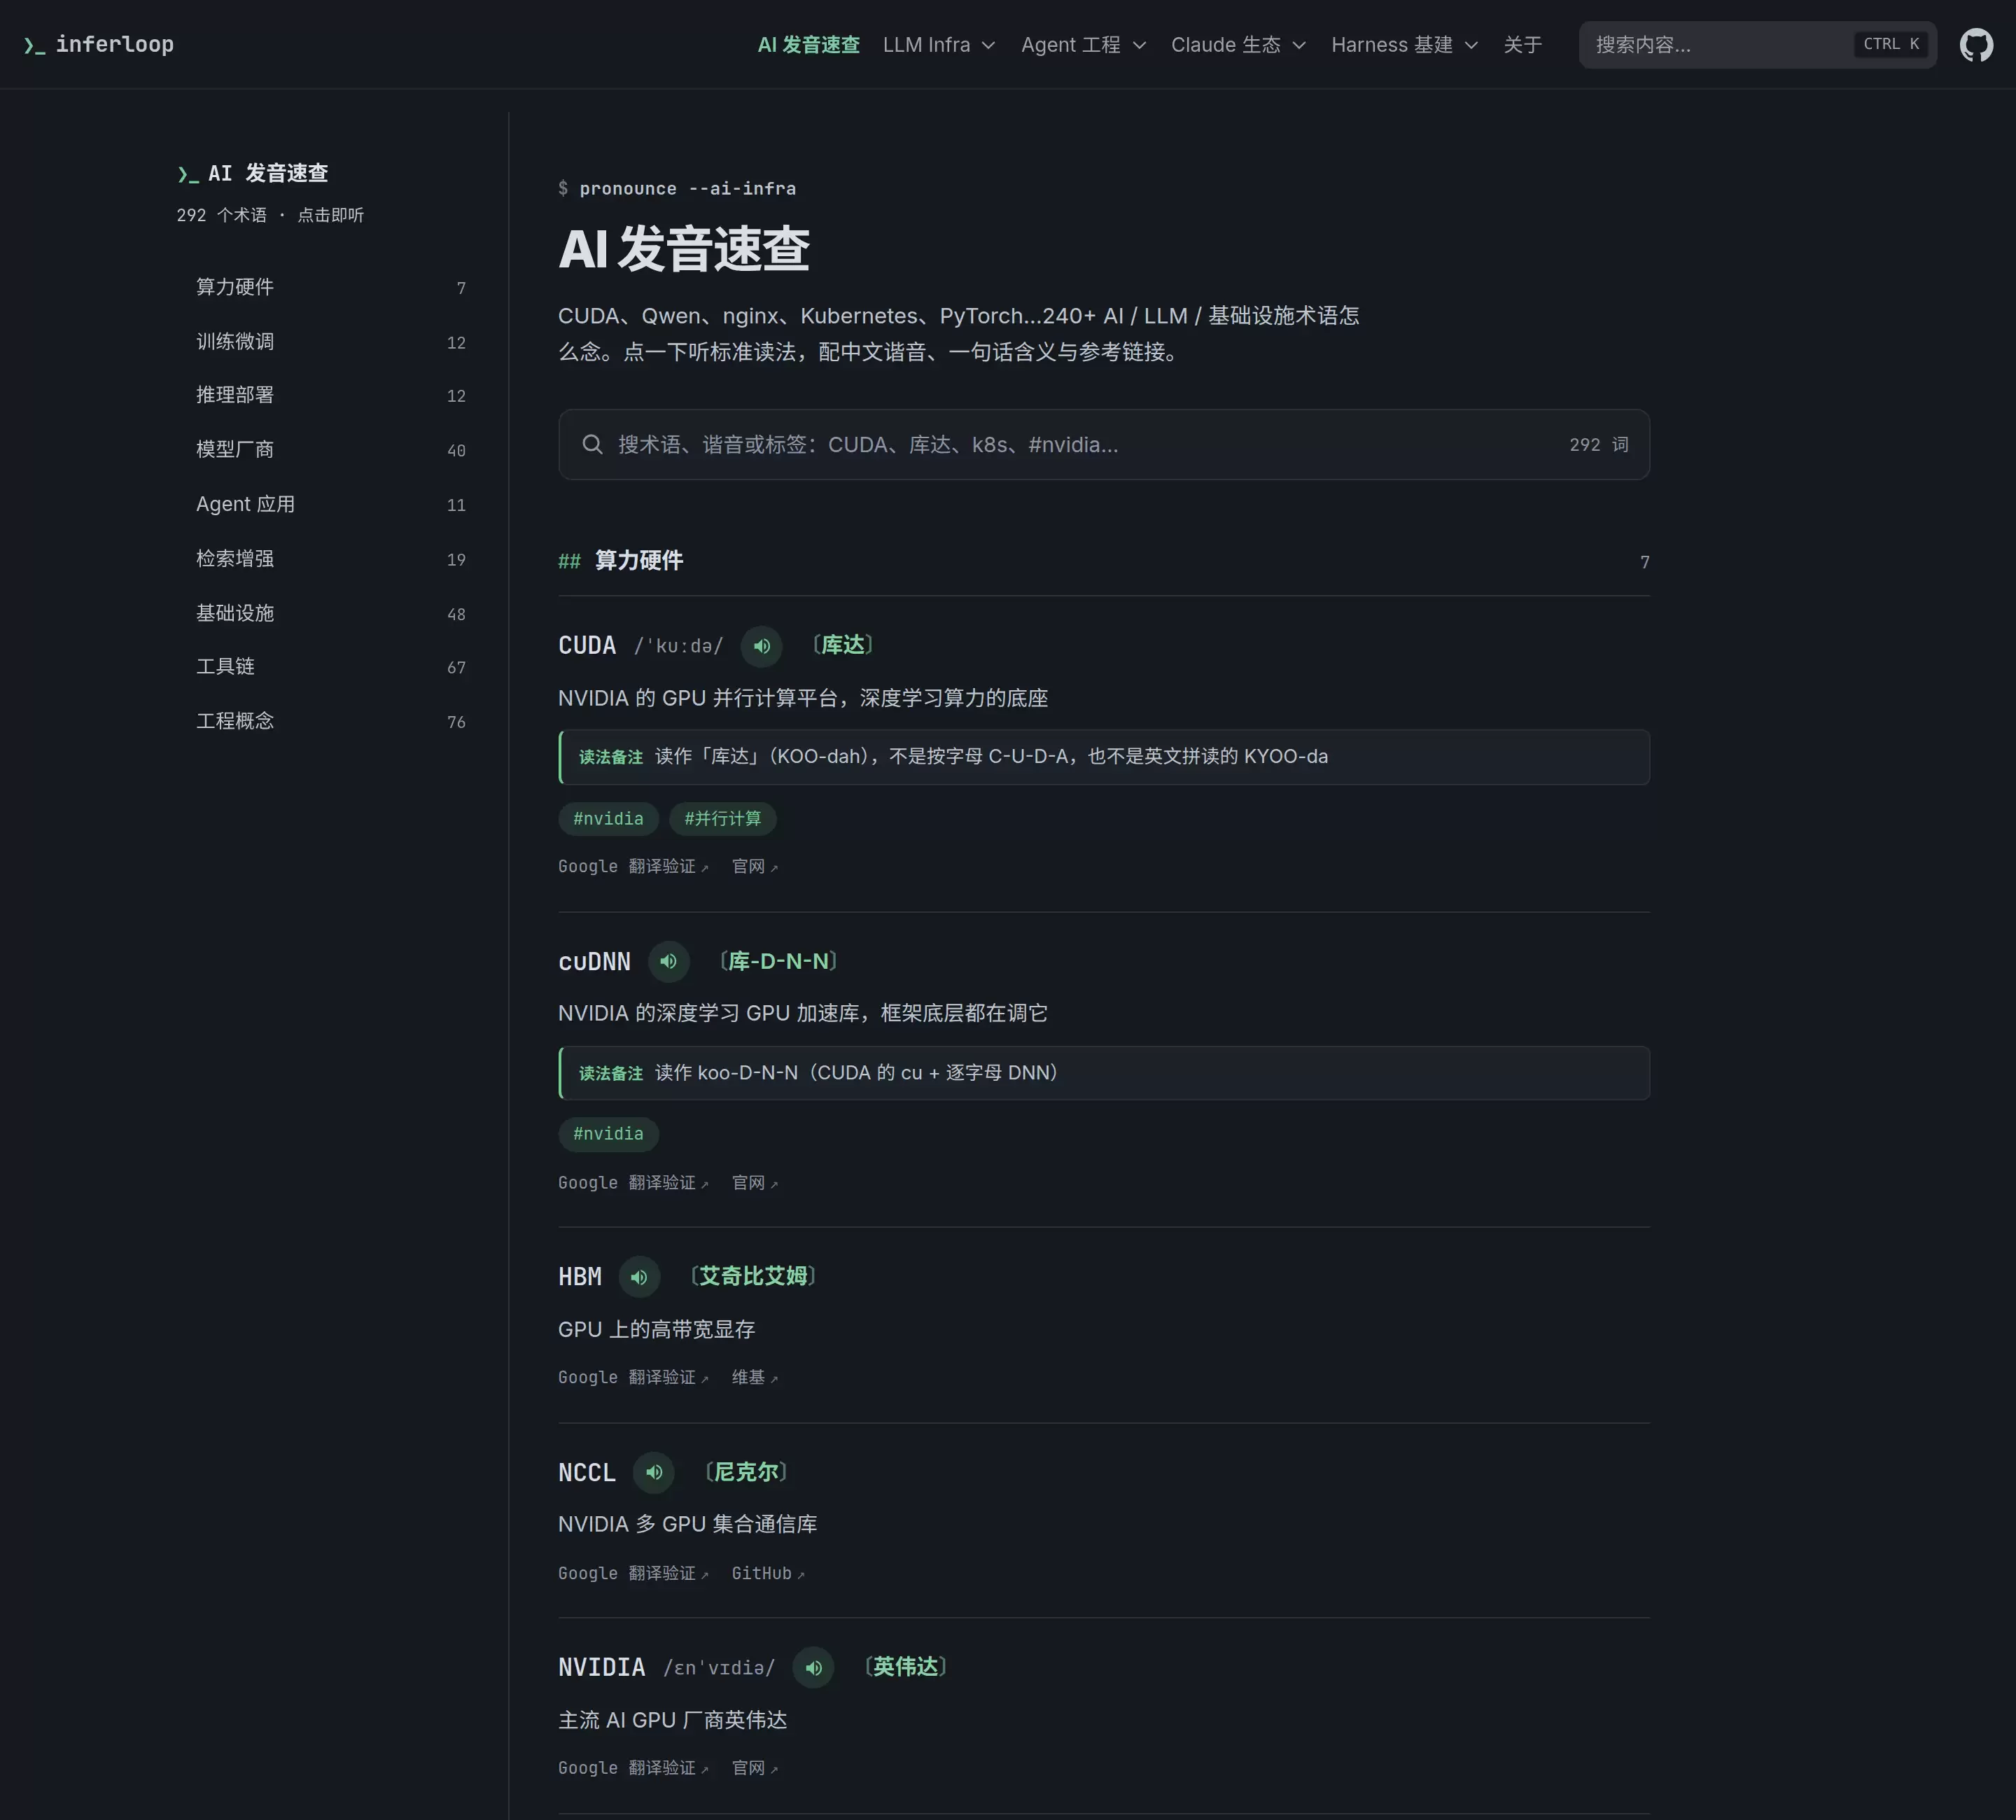Select 算力硬件 category in sidebar
The width and height of the screenshot is (2016, 1820).
331,287
